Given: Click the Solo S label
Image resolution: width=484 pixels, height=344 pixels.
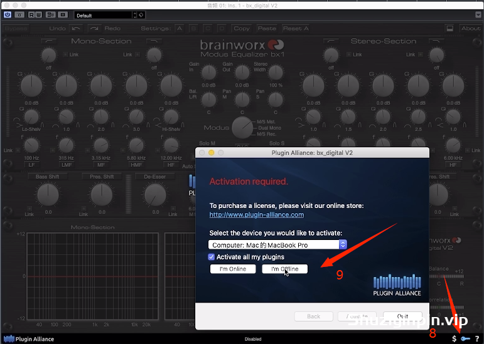Looking at the screenshot, I should pos(277,143).
